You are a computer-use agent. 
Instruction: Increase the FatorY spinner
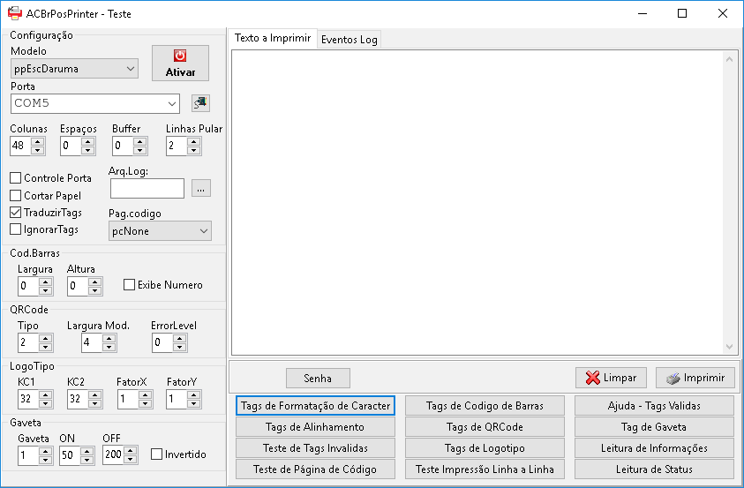pyautogui.click(x=193, y=394)
